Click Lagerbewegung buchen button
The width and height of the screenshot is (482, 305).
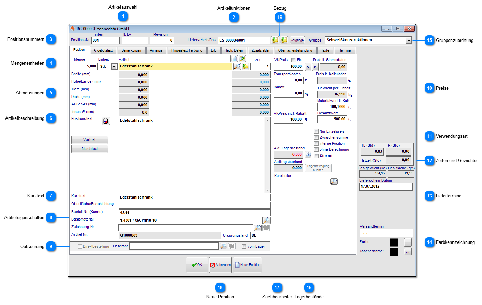click(x=318, y=168)
